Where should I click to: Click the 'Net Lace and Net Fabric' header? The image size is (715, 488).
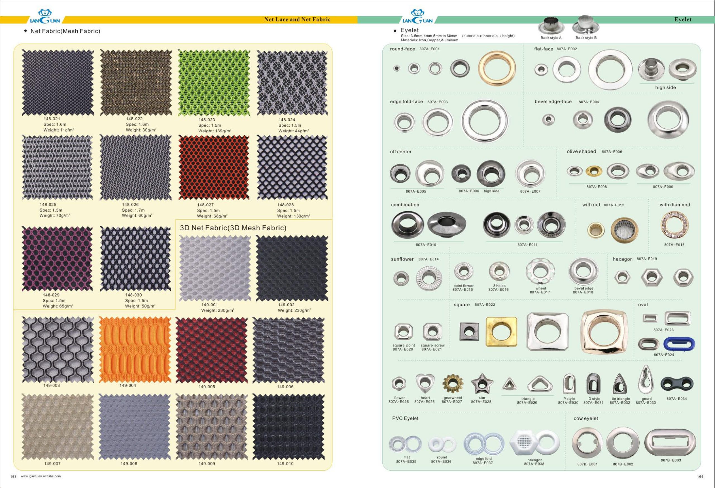[x=297, y=19]
